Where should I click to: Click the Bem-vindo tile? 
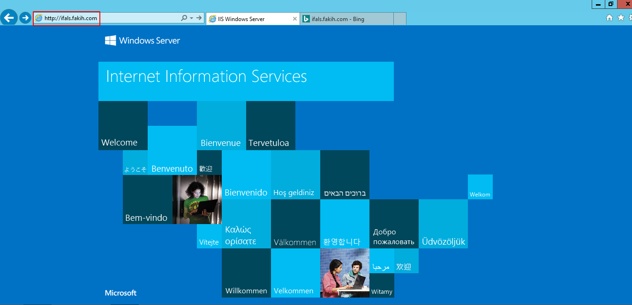147,199
